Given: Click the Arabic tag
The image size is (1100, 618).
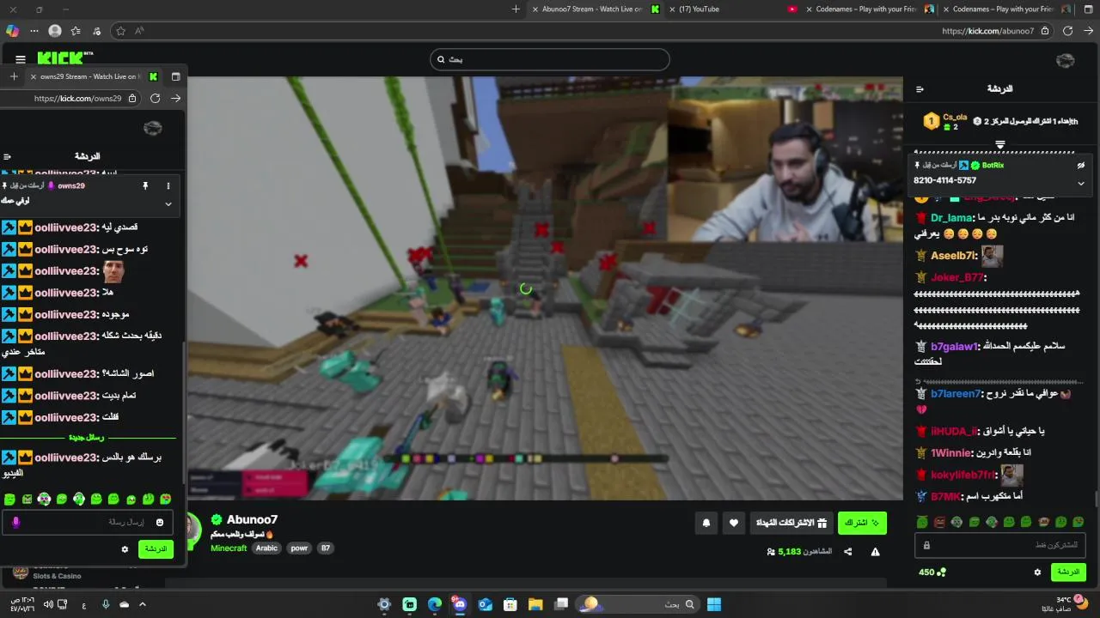Looking at the screenshot, I should tap(267, 548).
